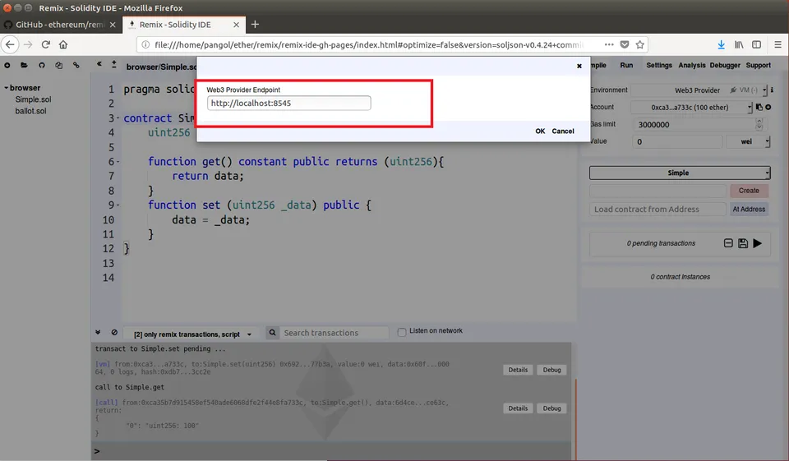Open the Account dropdown
The image size is (789, 461).
[691, 107]
